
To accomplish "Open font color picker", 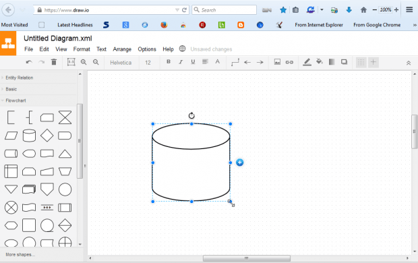I will coord(218,62).
